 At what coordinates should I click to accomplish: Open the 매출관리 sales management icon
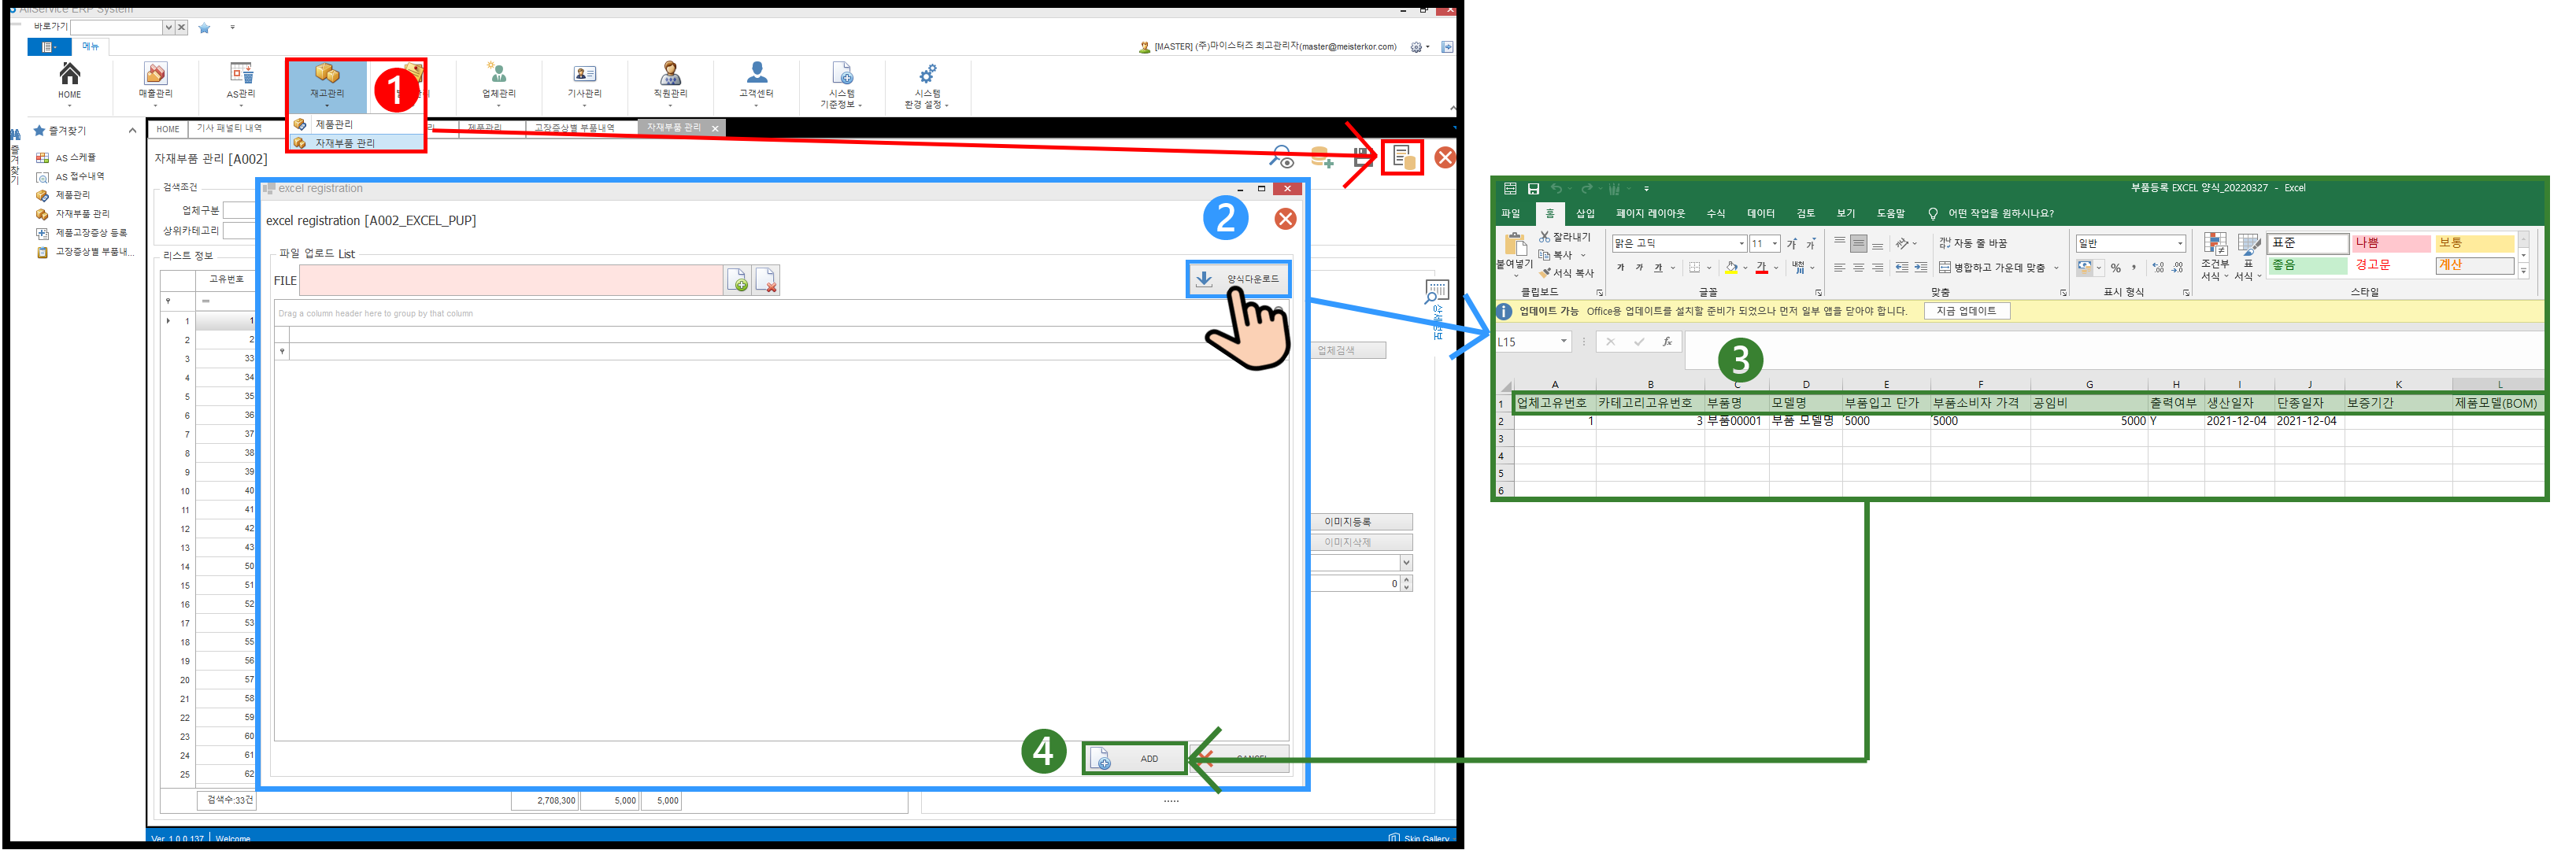(155, 81)
